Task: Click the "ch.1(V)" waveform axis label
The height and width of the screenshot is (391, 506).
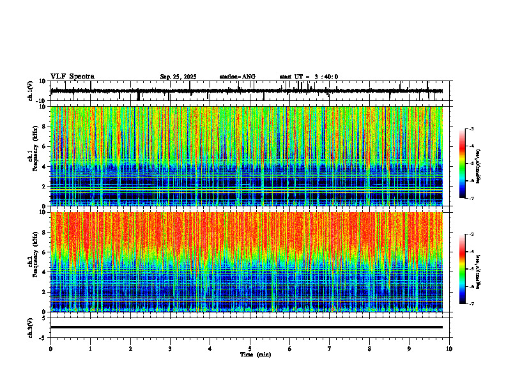Action: tap(31, 91)
